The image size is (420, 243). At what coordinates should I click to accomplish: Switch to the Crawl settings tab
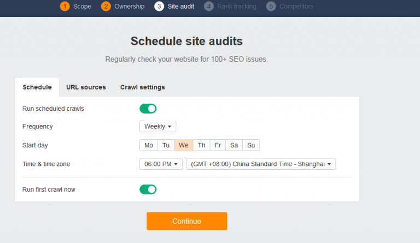[143, 87]
